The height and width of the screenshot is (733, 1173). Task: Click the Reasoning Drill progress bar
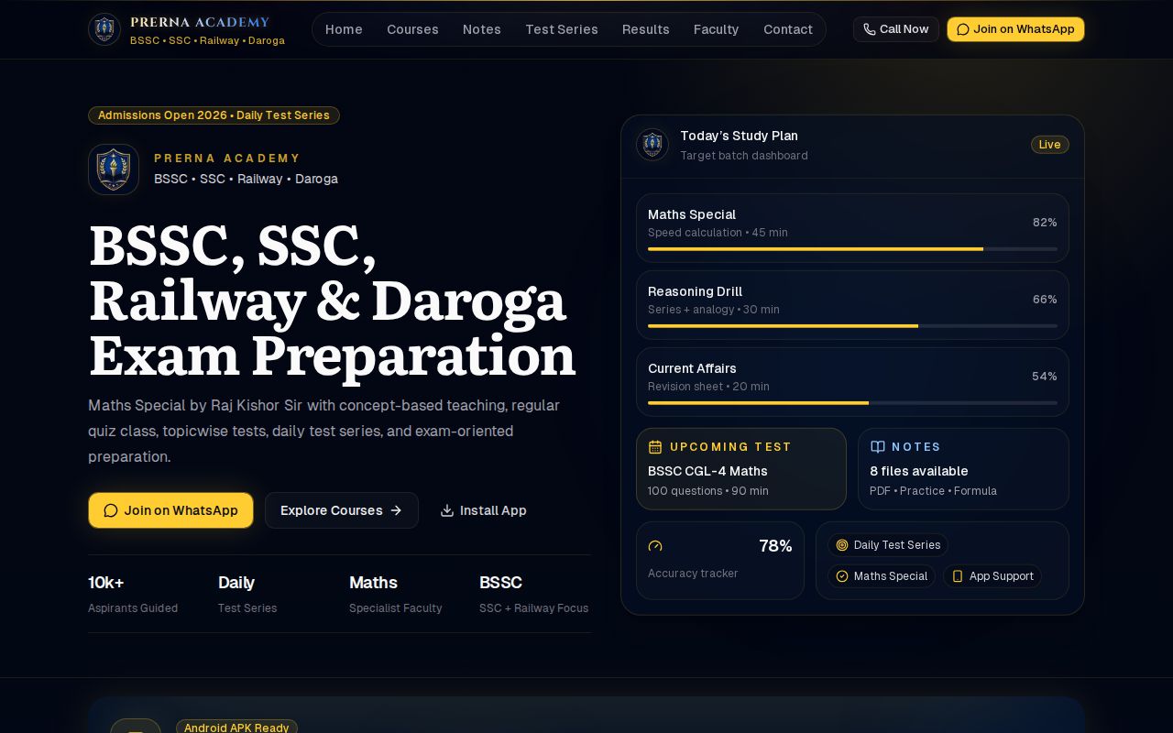[852, 326]
